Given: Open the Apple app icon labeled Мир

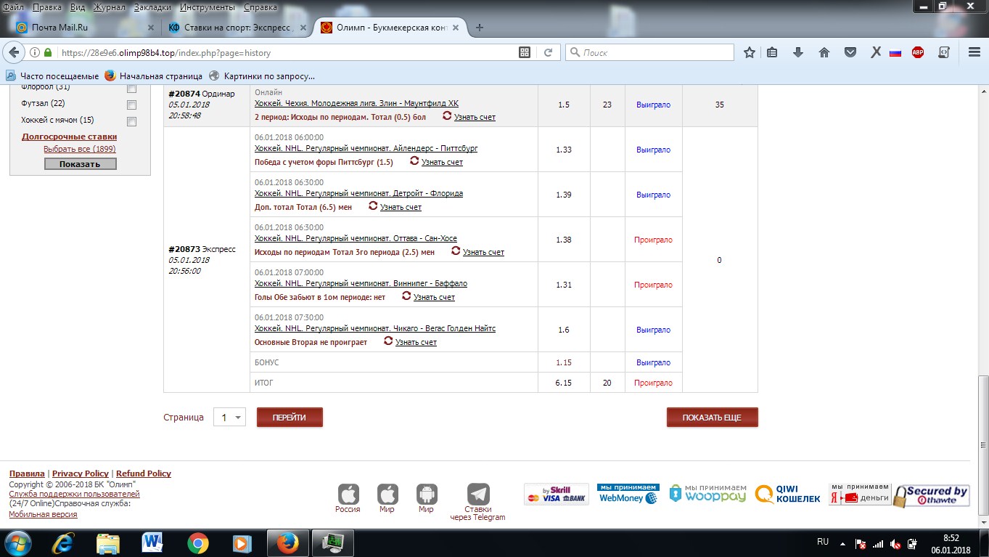Looking at the screenshot, I should click(387, 495).
